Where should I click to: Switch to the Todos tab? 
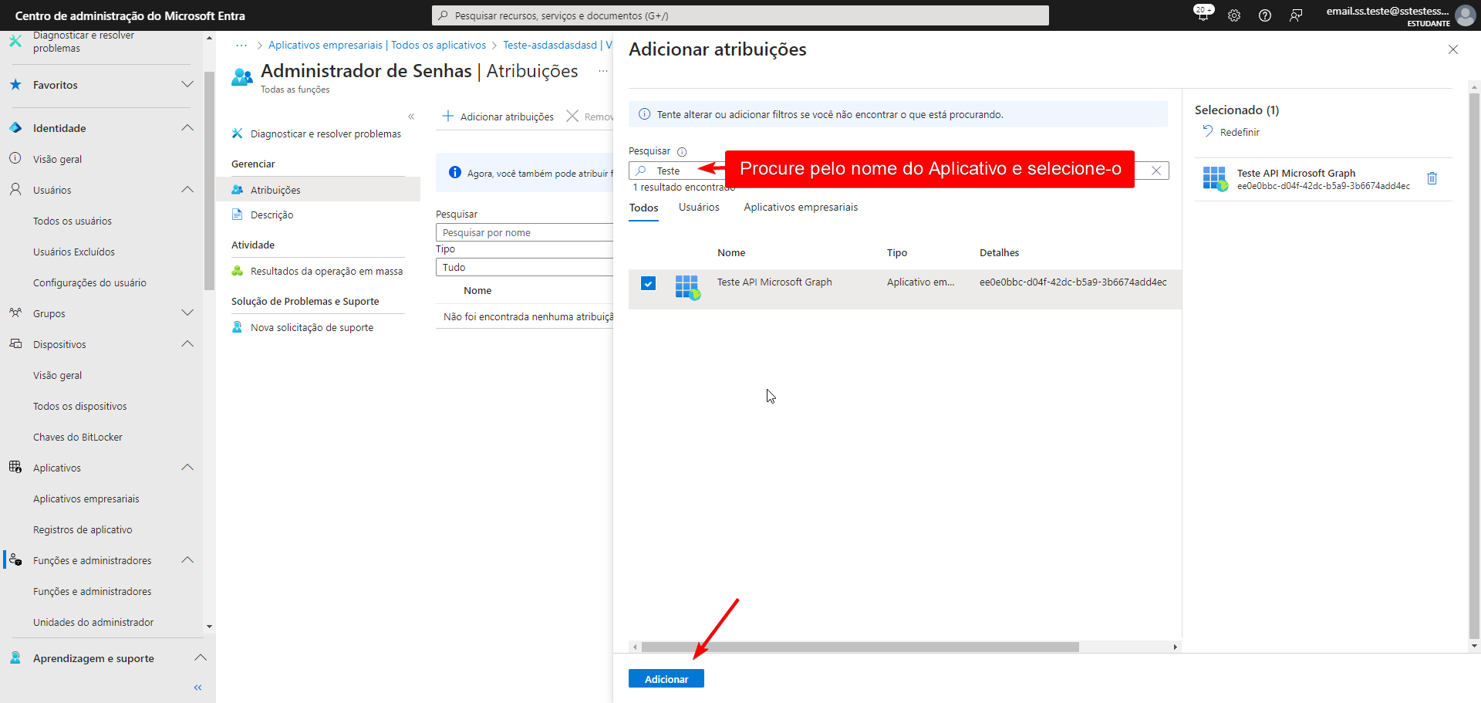click(x=643, y=208)
